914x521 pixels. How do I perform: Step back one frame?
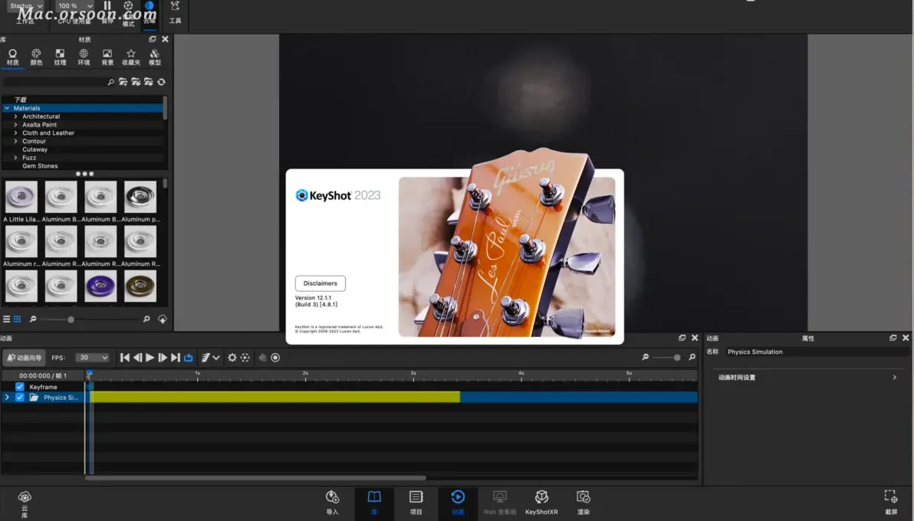click(x=137, y=358)
